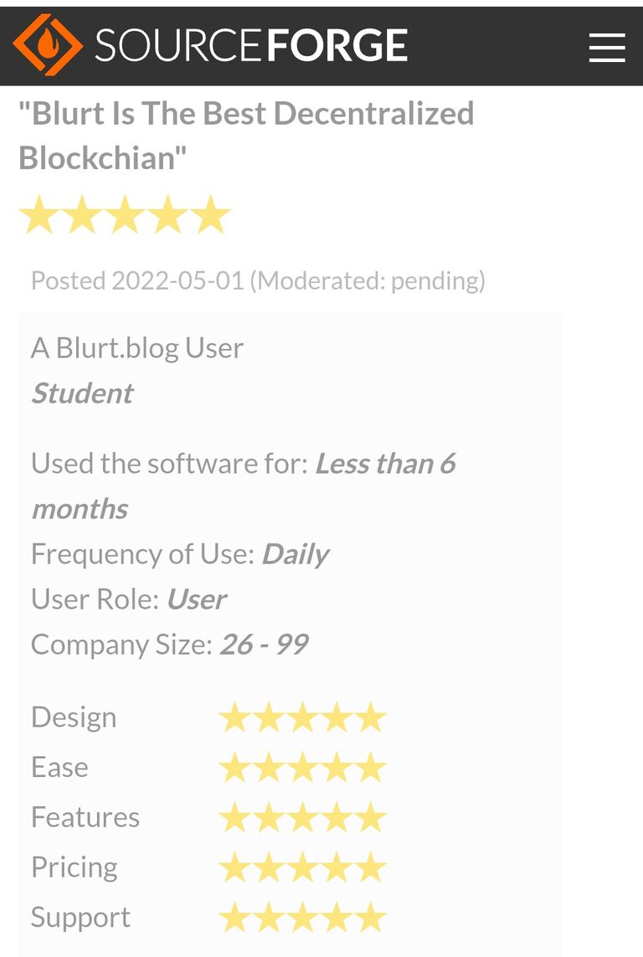Click the "Posted 2022-05-01" date text

[137, 280]
